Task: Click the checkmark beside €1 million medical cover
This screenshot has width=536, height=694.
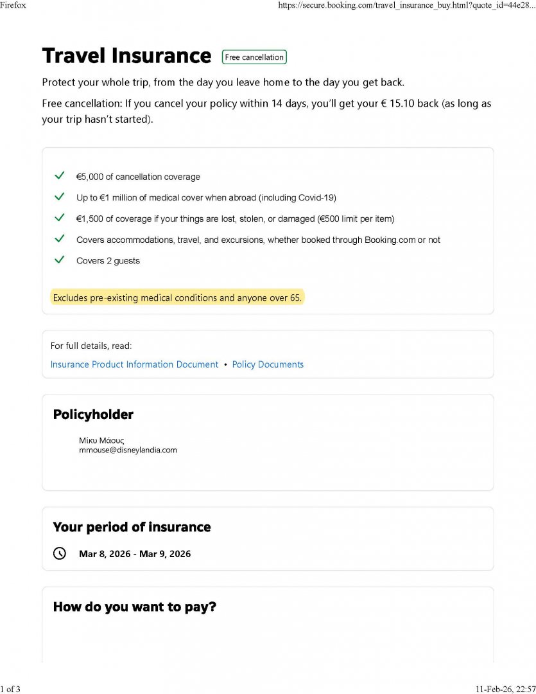Action: pos(60,197)
